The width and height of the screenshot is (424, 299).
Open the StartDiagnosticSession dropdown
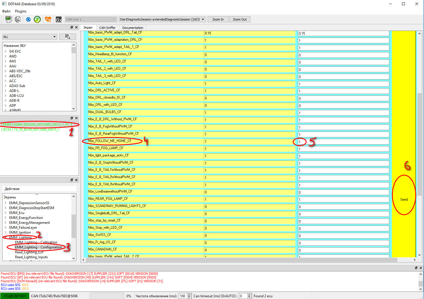tap(162, 19)
